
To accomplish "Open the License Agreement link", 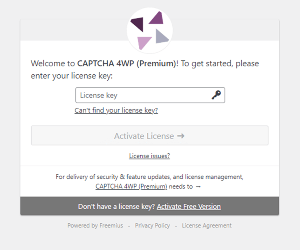I will click(207, 226).
